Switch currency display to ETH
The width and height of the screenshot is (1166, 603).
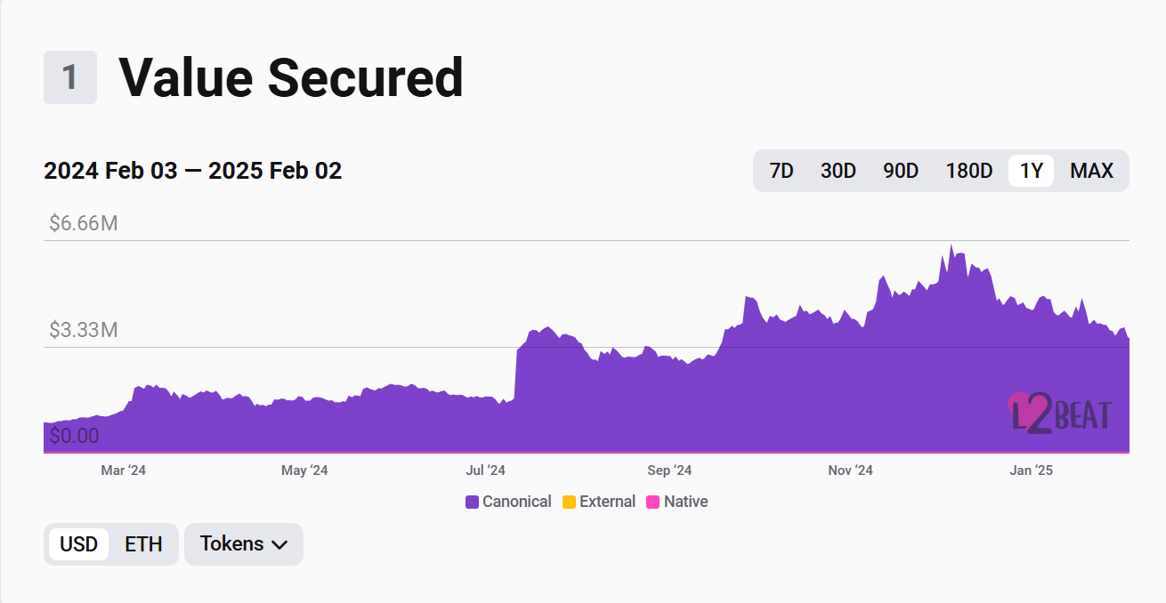143,544
